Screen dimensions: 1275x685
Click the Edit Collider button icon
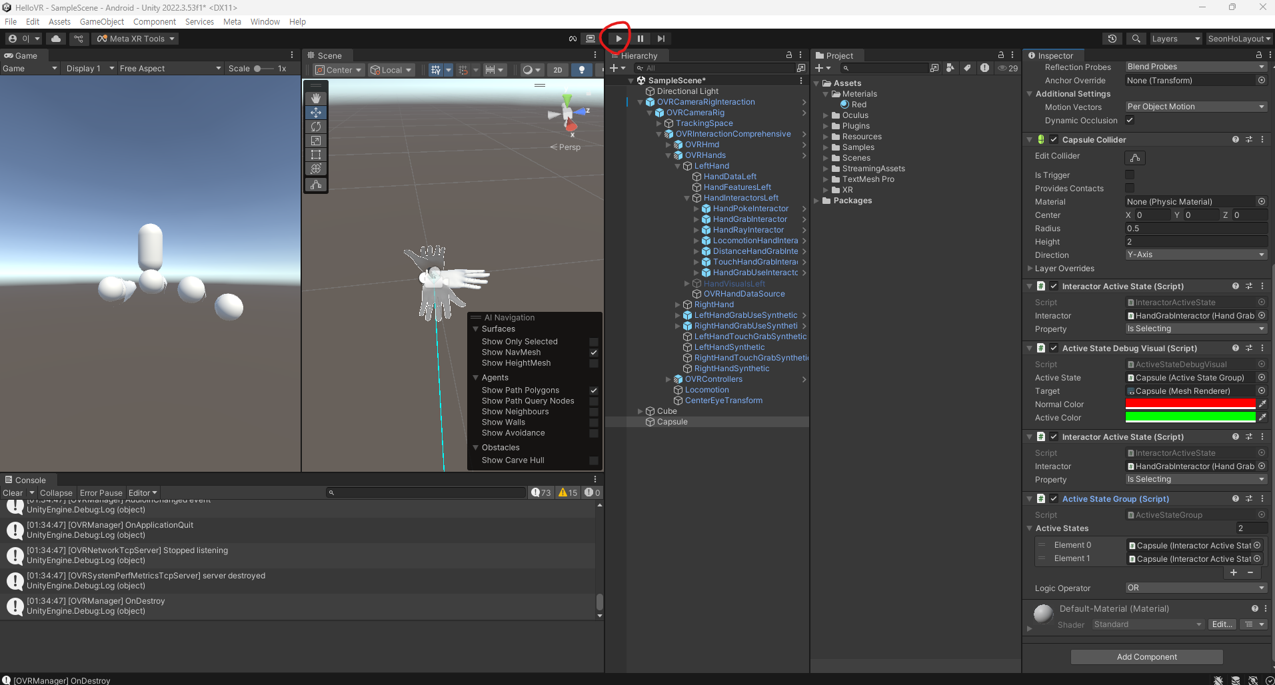(1135, 158)
